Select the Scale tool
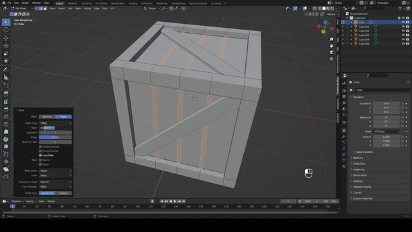The height and width of the screenshot is (232, 412). point(6,53)
